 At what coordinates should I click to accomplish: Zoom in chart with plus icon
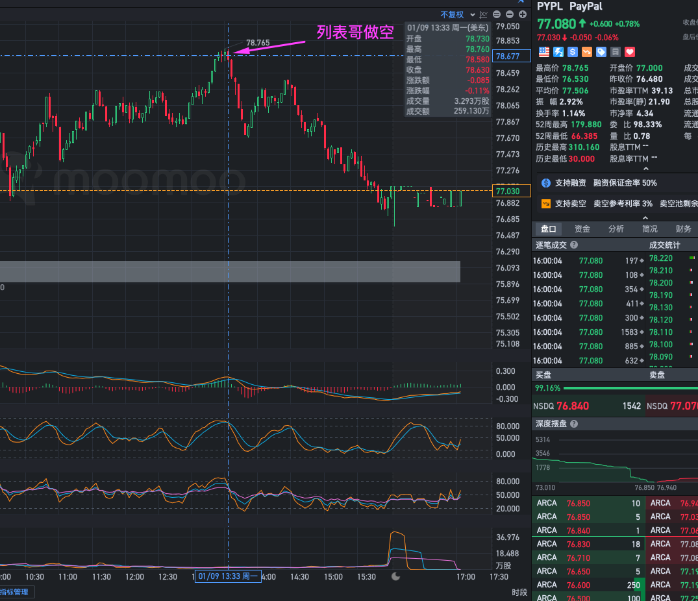[x=523, y=14]
